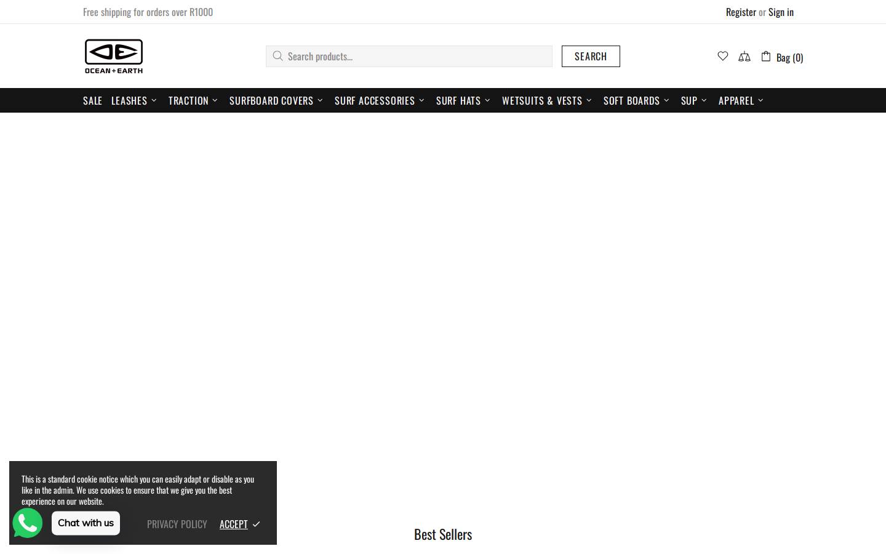The image size is (886, 554).
Task: Click the search magnifier icon
Action: point(277,56)
